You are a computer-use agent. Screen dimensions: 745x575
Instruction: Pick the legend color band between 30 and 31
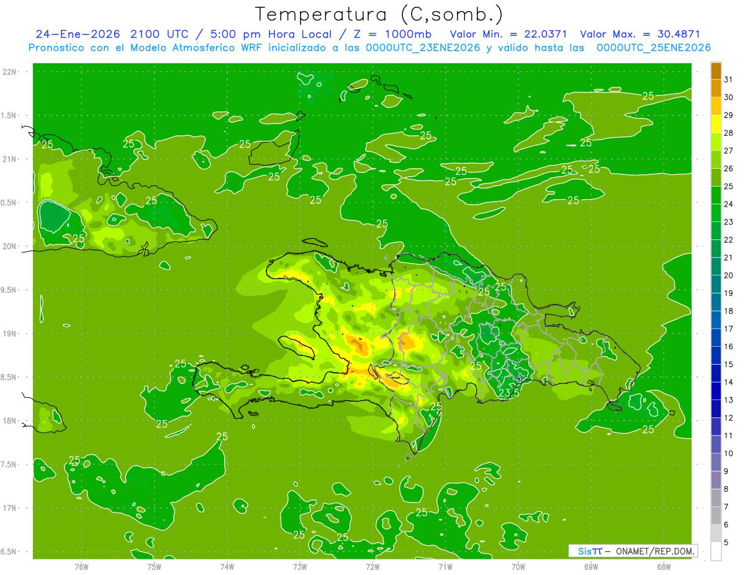tap(716, 88)
